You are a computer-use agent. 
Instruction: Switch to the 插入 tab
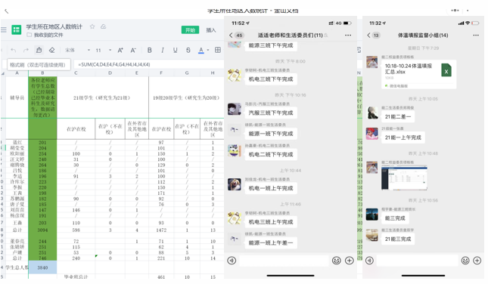click(210, 29)
